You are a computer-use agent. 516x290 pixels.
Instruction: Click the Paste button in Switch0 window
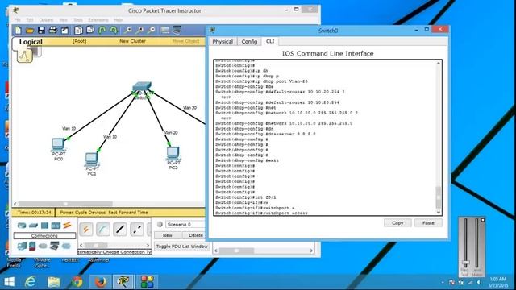coord(428,223)
